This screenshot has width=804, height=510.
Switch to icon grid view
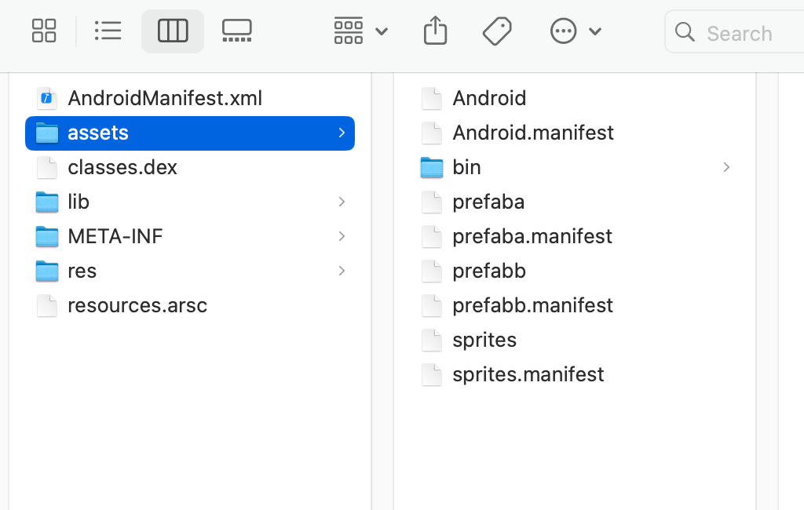(44, 31)
